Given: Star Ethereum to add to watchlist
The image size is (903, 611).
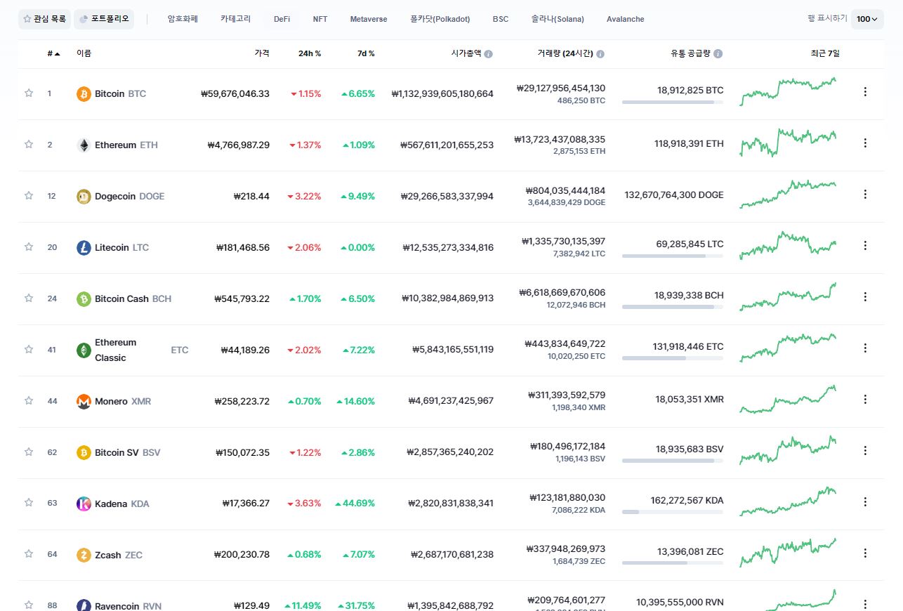Looking at the screenshot, I should pos(29,144).
